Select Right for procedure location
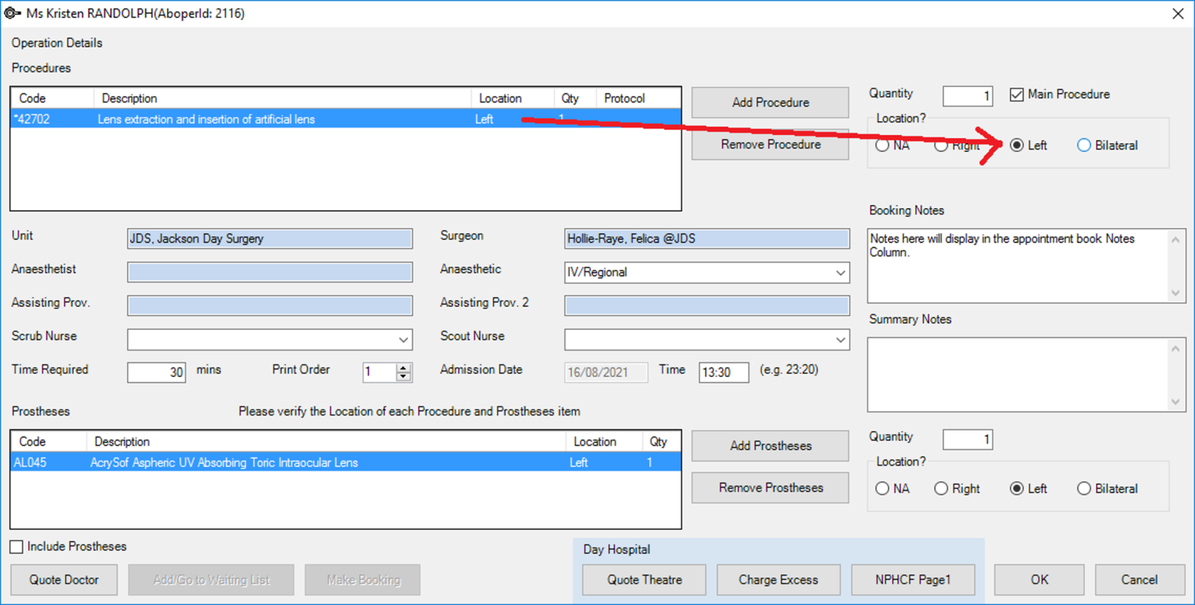 [941, 145]
